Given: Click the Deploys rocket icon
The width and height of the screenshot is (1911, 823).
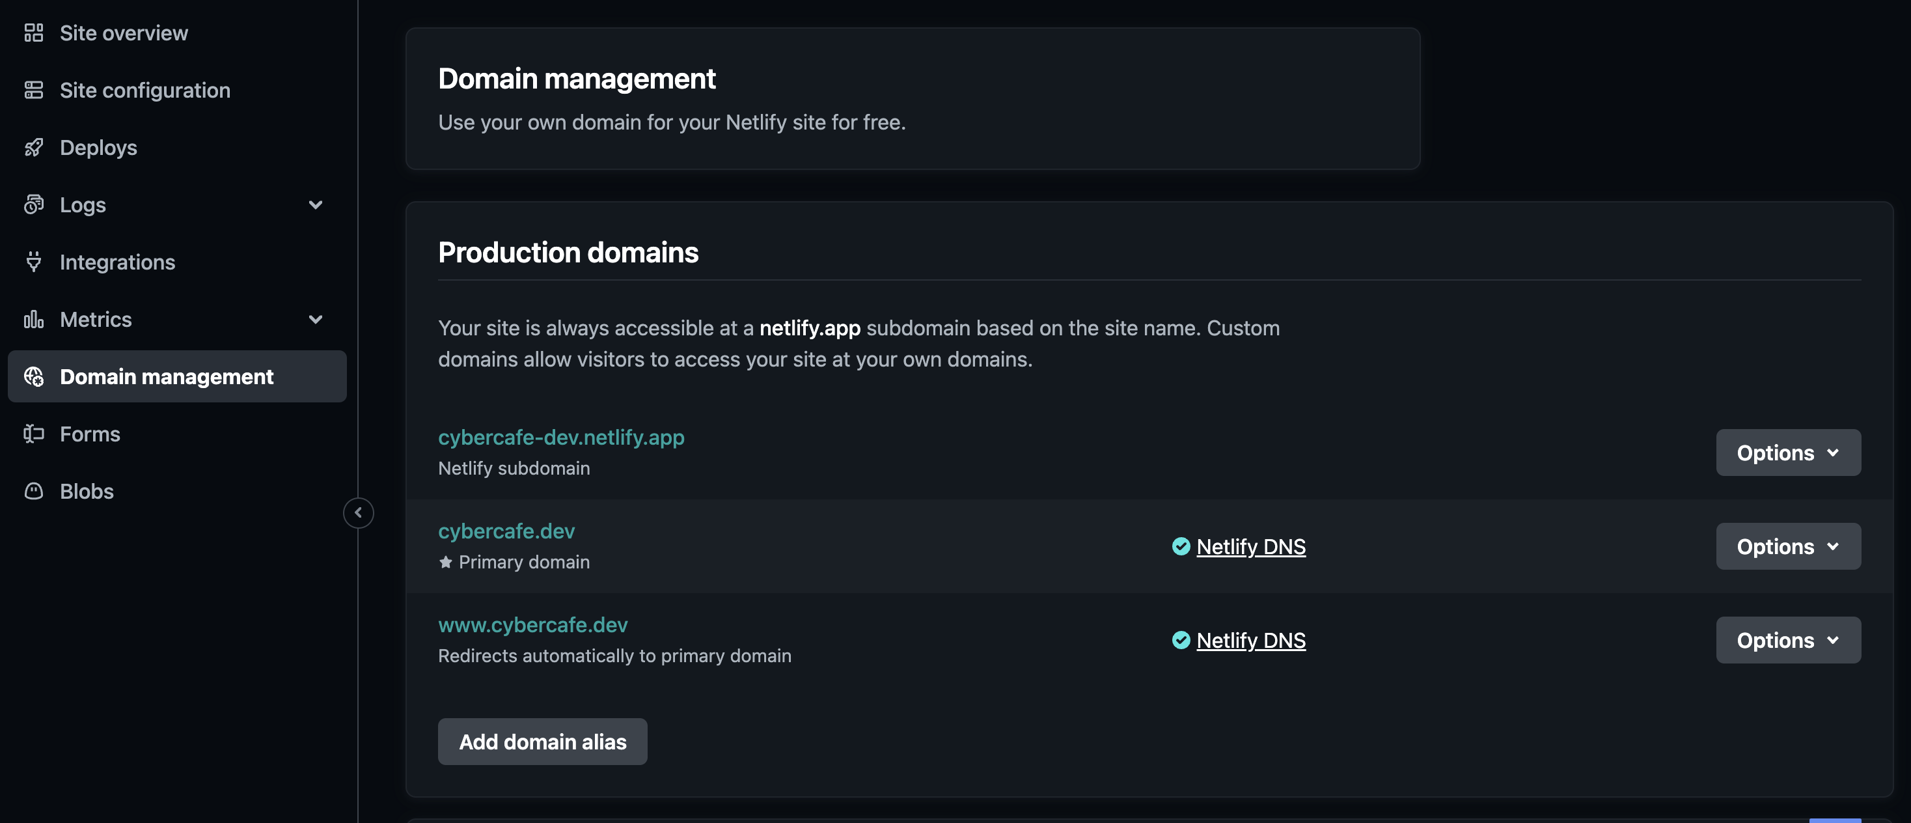Looking at the screenshot, I should coord(33,147).
